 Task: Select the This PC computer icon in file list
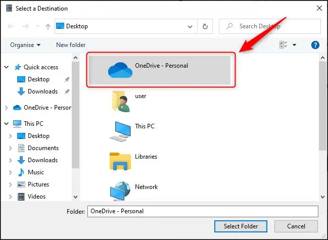pyautogui.click(x=120, y=131)
